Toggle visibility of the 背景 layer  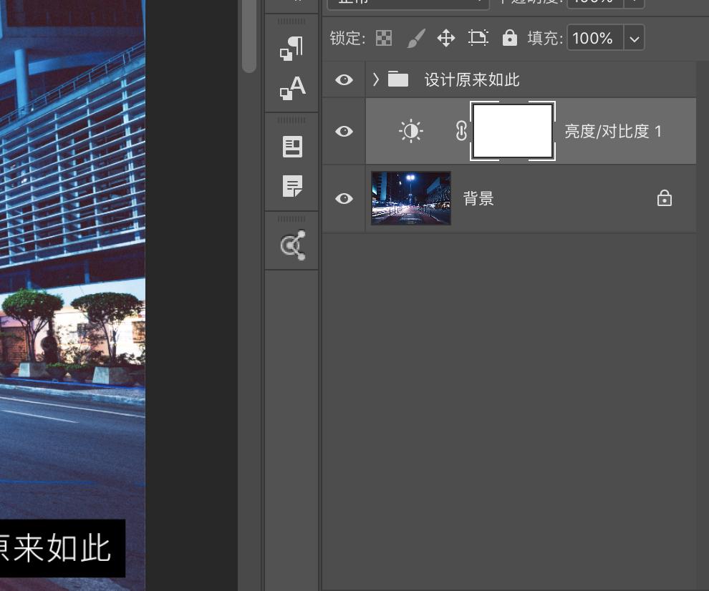(x=344, y=198)
